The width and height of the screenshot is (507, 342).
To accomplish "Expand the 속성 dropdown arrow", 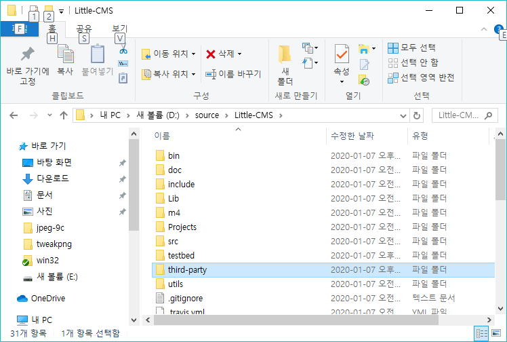I will 342,81.
